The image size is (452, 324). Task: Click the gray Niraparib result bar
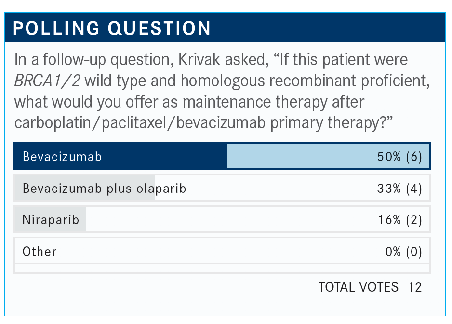50,219
